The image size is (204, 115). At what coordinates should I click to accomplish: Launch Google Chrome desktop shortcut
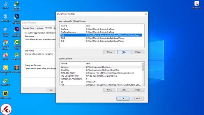(x=5, y=45)
